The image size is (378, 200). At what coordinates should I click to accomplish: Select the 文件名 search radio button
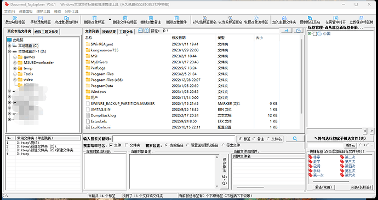click(268, 139)
